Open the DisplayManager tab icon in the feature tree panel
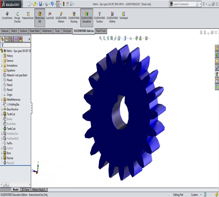 click(20, 39)
